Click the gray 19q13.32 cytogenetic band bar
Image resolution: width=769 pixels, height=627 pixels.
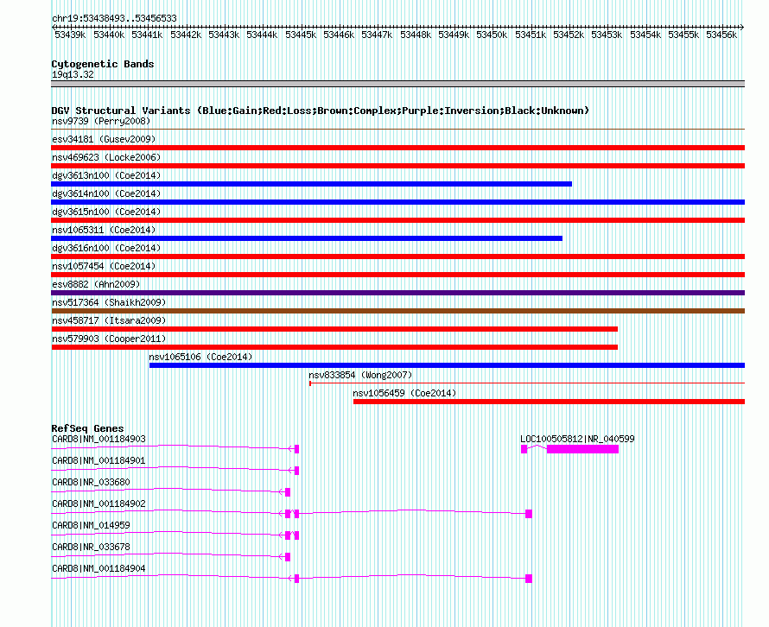pos(397,84)
